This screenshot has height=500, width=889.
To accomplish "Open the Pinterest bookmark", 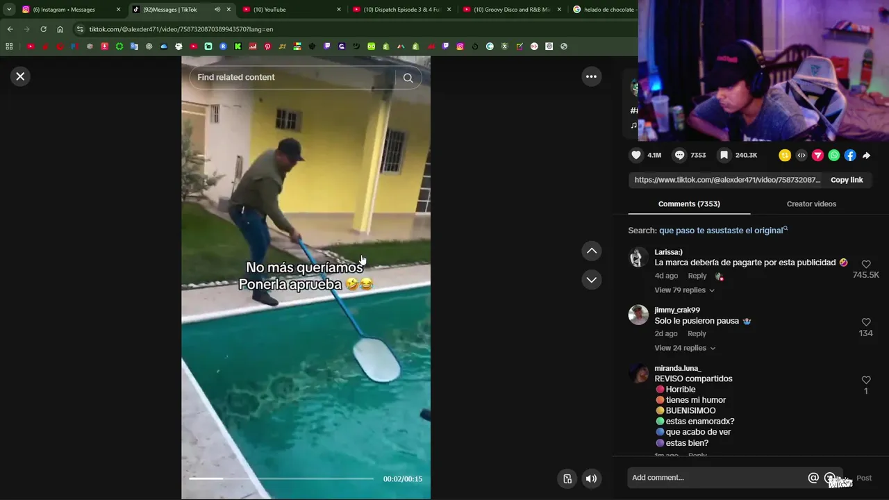I will (267, 47).
